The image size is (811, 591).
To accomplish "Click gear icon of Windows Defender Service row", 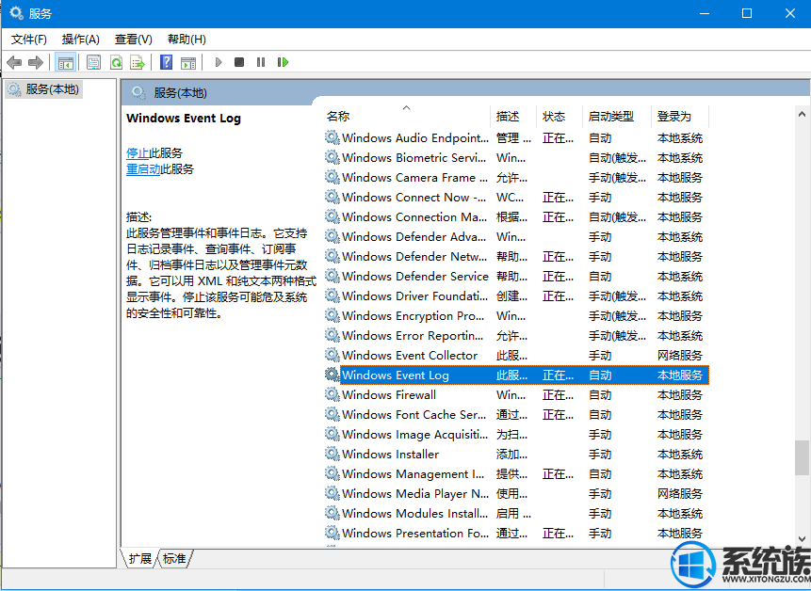I will (333, 276).
